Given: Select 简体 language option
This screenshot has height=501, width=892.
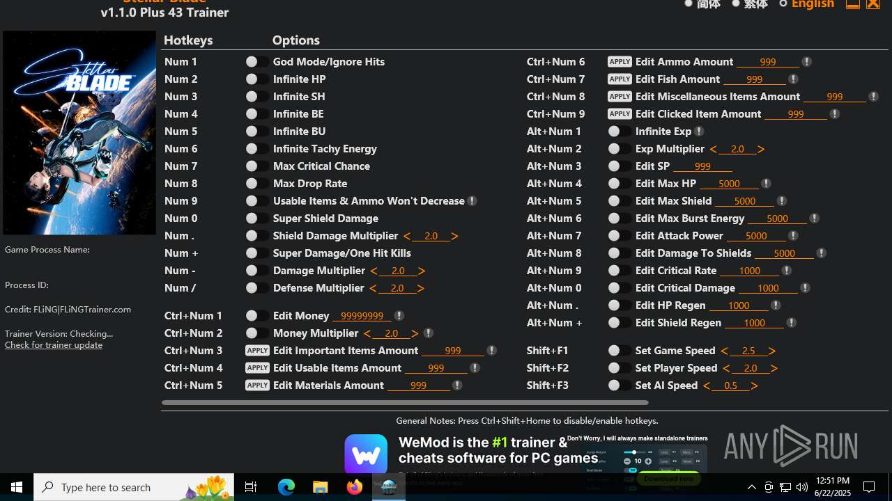Looking at the screenshot, I should click(x=702, y=4).
